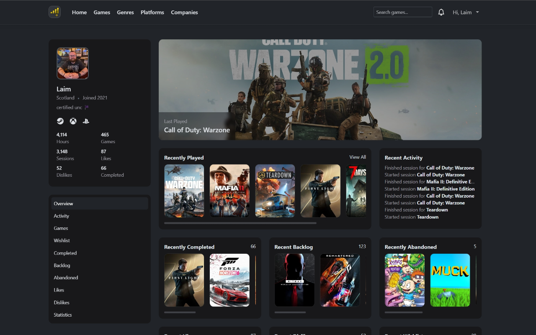Click the Recent Backlog horizontal scrollbar

click(290, 312)
